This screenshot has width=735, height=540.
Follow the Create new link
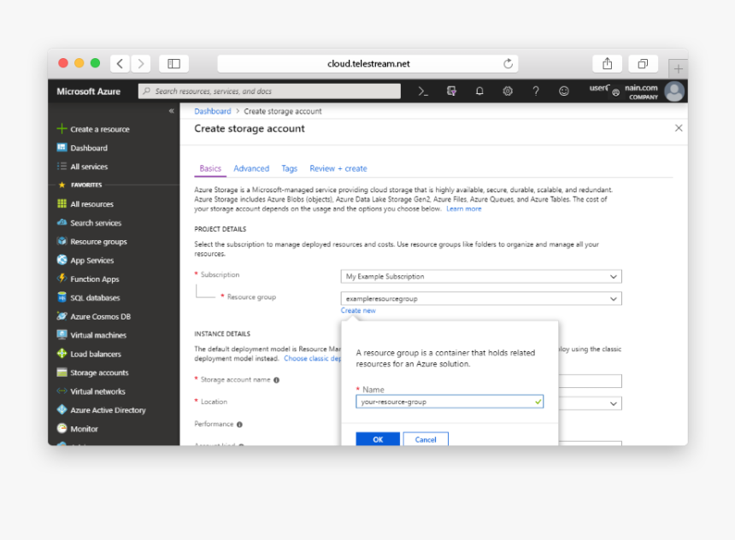coord(358,310)
